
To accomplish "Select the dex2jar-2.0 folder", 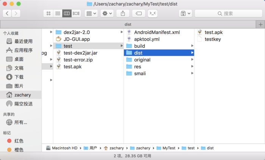I will (x=88, y=32).
